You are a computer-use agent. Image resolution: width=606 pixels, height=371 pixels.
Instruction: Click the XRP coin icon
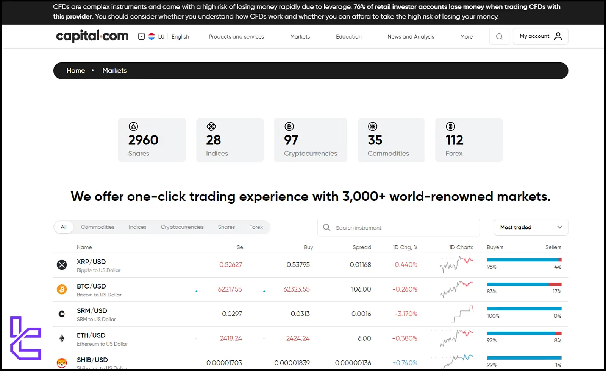tap(62, 265)
